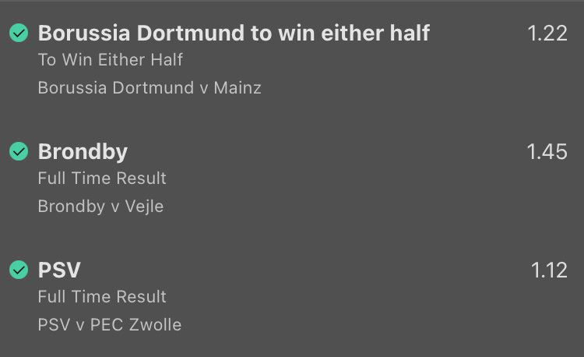This screenshot has height=357, width=584.
Task: Click Full Time Result under PSV
Action: tap(102, 297)
